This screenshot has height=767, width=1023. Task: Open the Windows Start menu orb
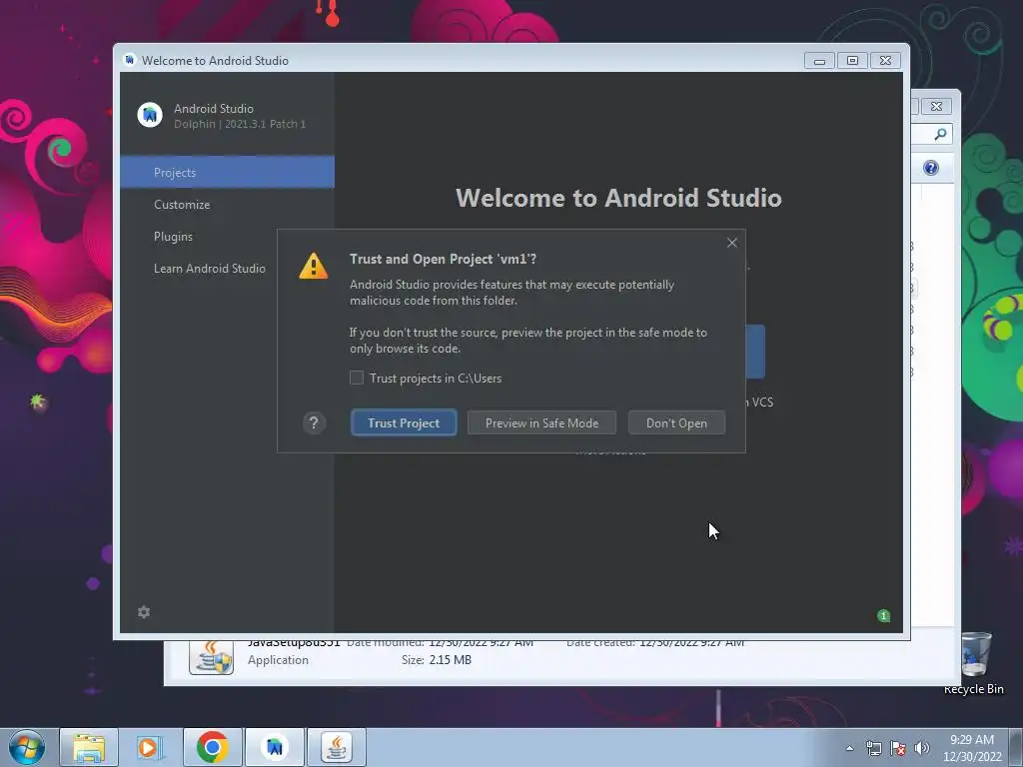tap(26, 747)
